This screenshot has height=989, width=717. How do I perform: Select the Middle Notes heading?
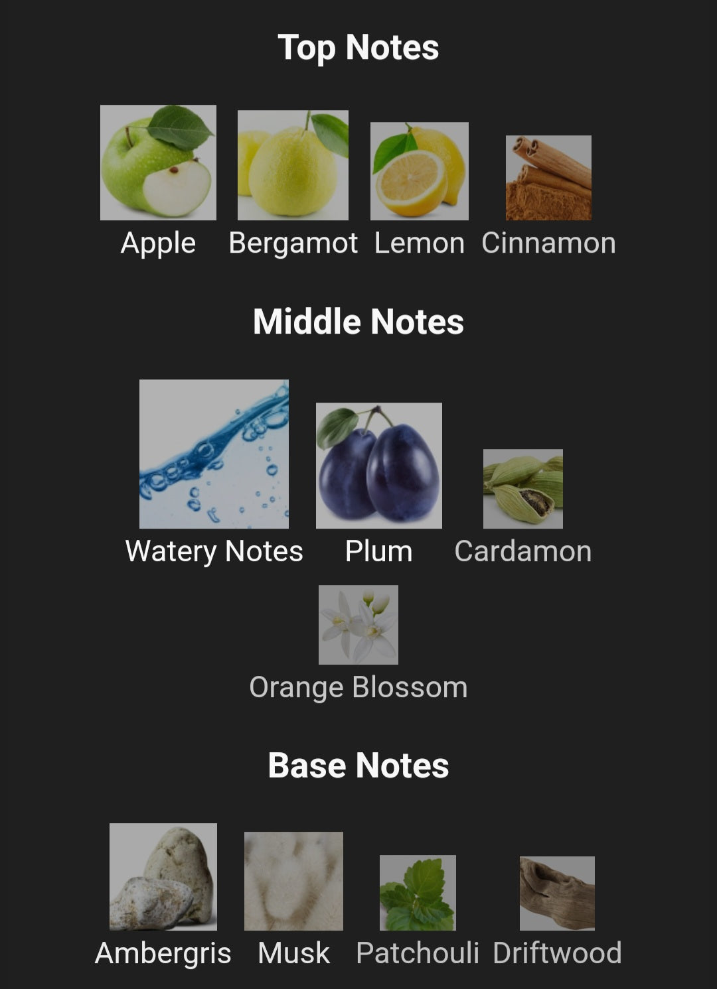[x=358, y=322]
